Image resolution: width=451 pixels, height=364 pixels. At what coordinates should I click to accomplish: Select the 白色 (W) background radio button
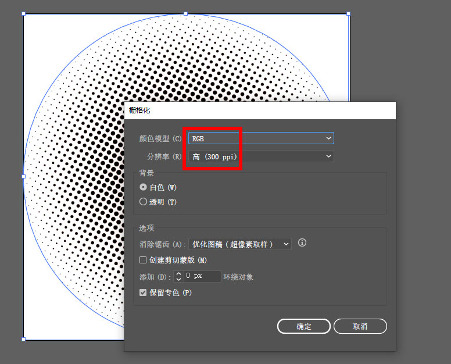143,187
